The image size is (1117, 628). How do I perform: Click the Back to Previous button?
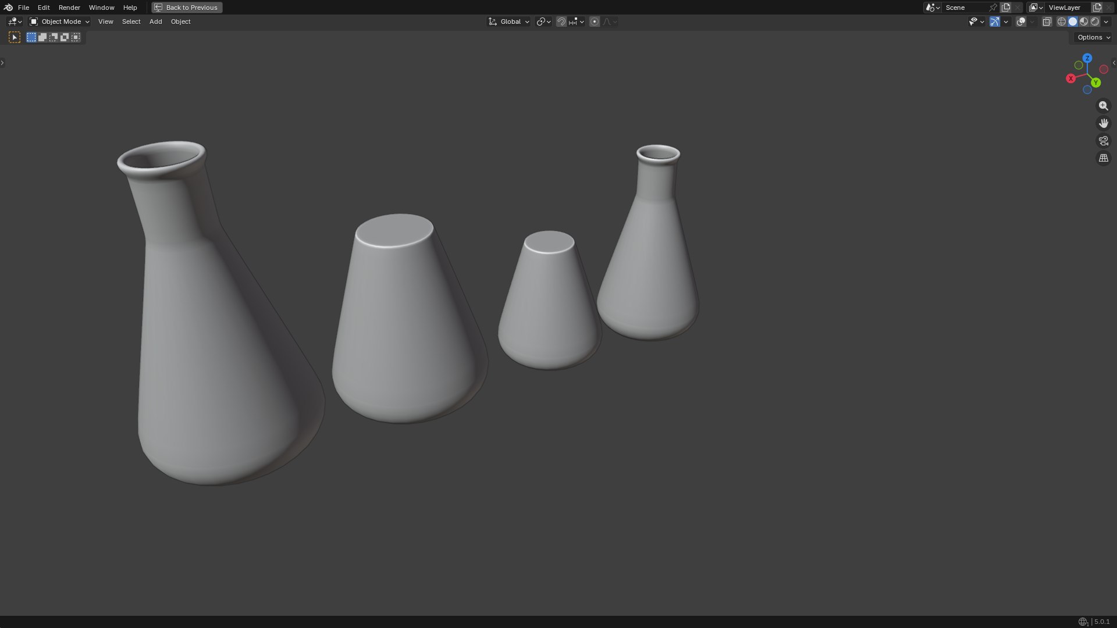[x=187, y=8]
